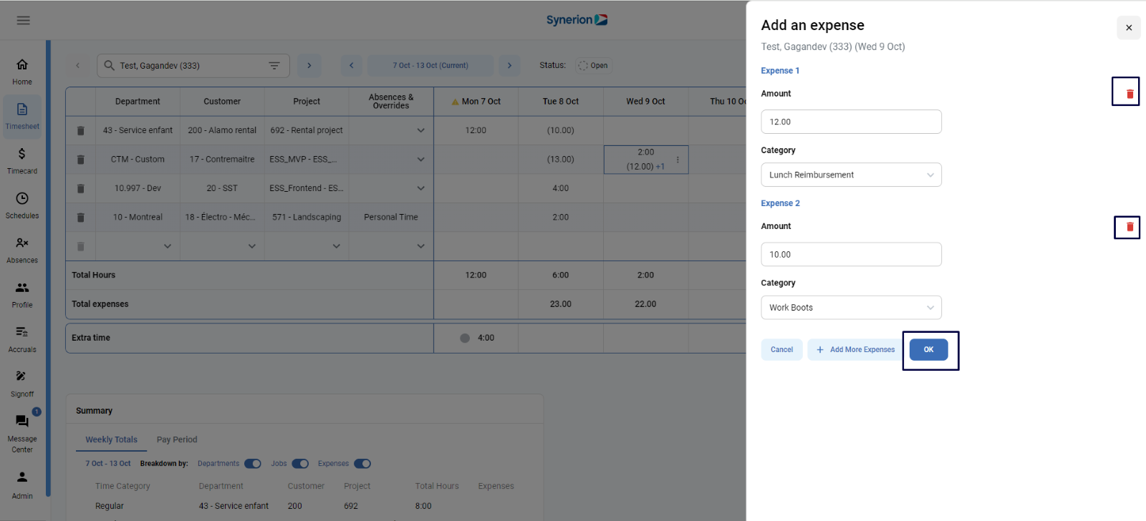Confirm expenses with the OK button
This screenshot has width=1146, height=521.
tap(929, 350)
